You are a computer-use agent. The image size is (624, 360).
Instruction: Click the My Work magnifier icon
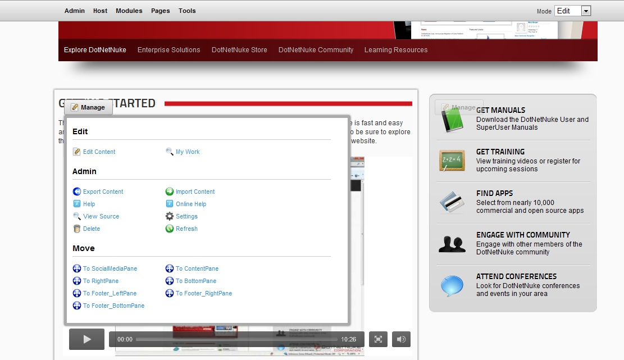pos(170,152)
